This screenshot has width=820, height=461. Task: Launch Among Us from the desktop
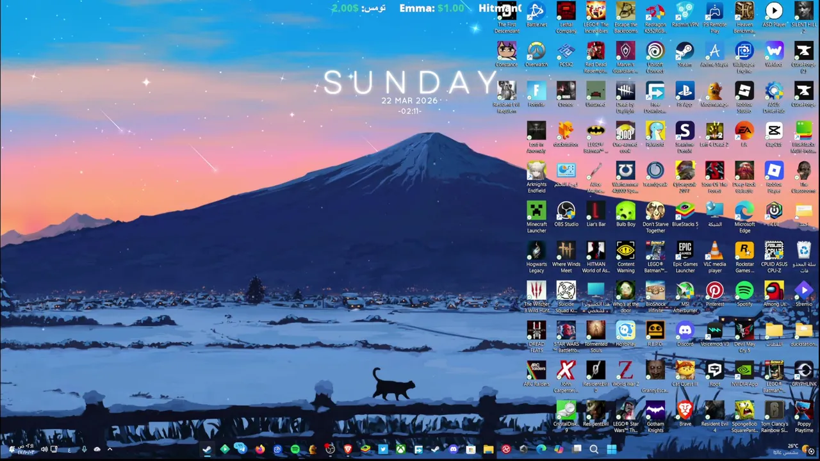774,295
